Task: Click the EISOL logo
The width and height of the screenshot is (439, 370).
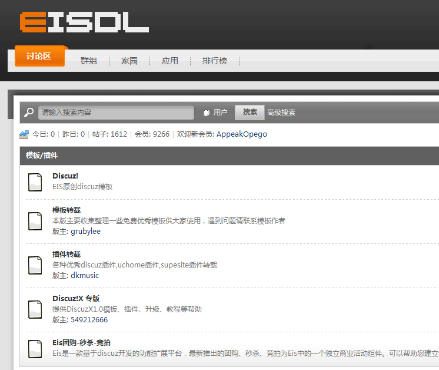Action: 84,22
